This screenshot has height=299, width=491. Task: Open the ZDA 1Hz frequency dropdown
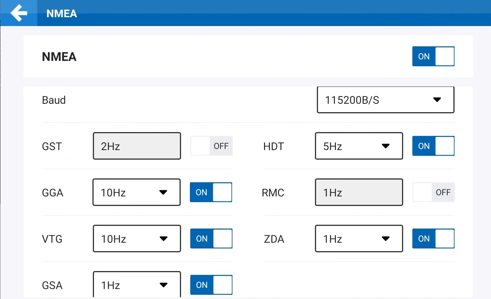pyautogui.click(x=359, y=239)
